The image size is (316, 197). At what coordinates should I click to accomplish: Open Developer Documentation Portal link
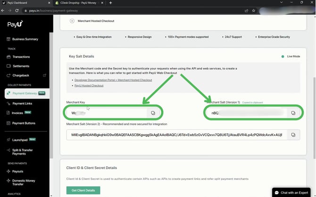pyautogui.click(x=113, y=80)
